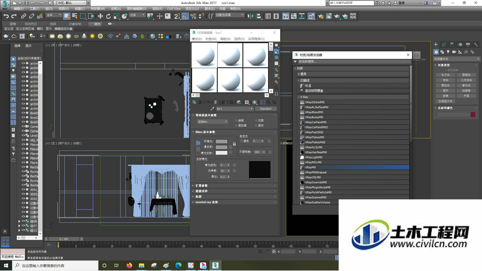Click the 环境光 color swatch

coord(221,141)
